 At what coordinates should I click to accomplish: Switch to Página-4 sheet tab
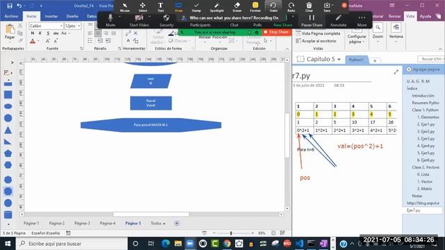[x=108, y=224]
